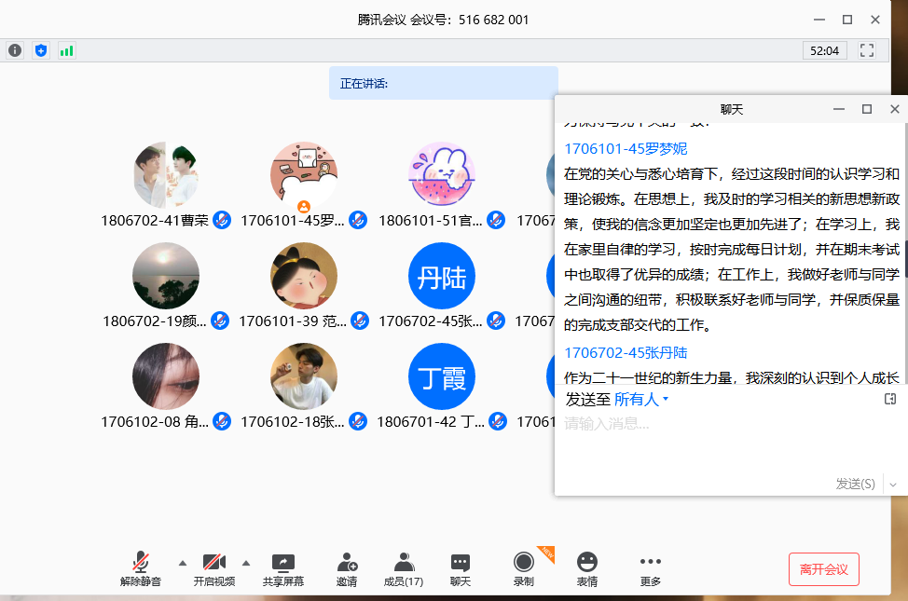The width and height of the screenshot is (908, 601).
Task: Check the green network signal icon
Action: click(x=66, y=50)
